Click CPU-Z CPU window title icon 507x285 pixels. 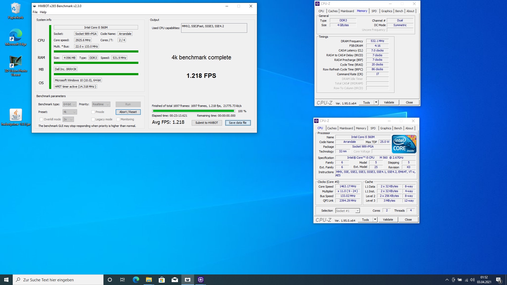point(316,121)
